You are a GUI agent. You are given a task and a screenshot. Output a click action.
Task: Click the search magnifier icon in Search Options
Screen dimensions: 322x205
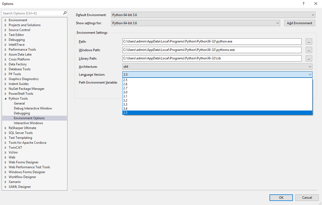pyautogui.click(x=65, y=13)
